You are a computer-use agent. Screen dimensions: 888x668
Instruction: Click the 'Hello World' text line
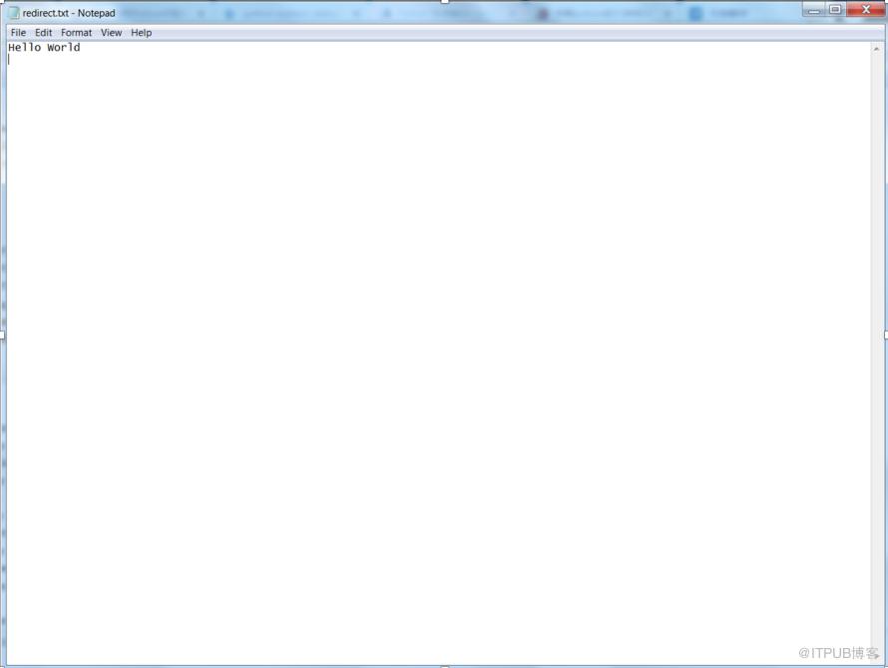[44, 48]
